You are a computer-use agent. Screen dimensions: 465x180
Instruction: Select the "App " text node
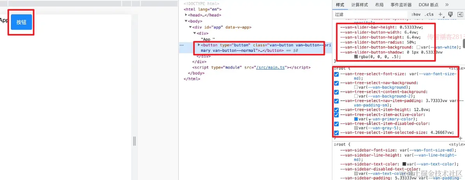pos(208,39)
